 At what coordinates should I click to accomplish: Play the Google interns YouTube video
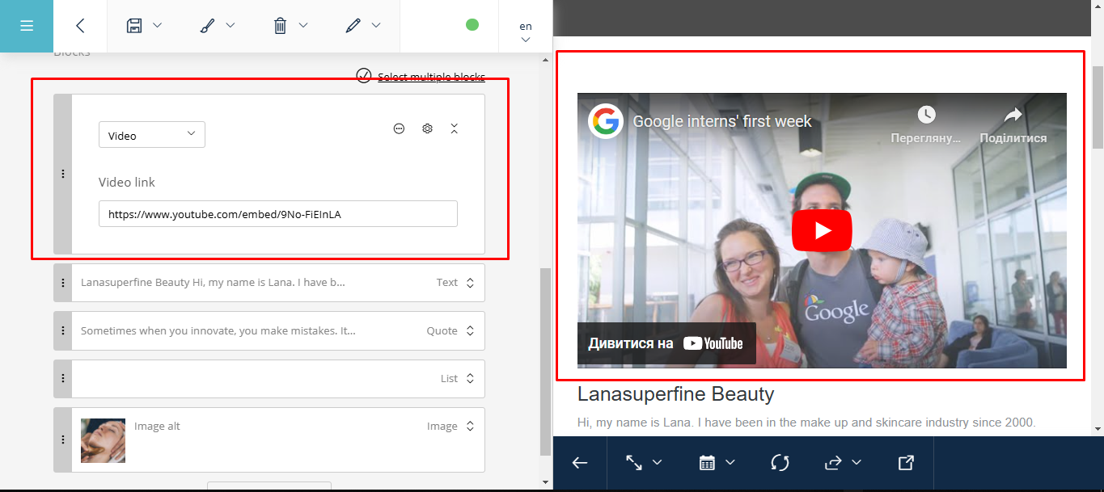822,231
